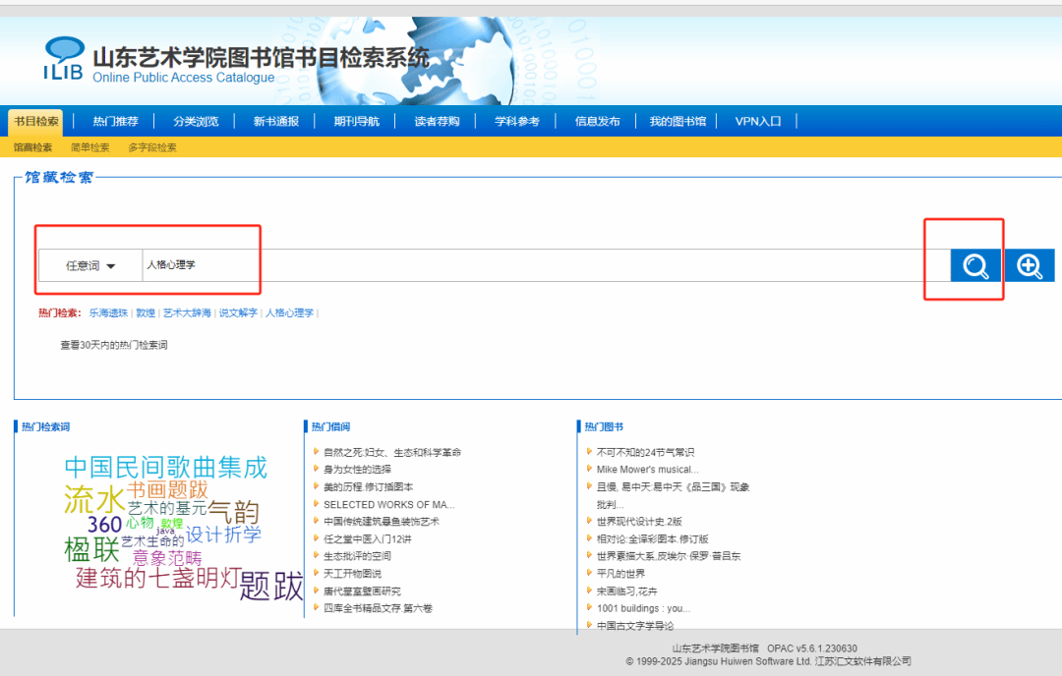Click the hot search term 乐海遗珠

pos(108,313)
